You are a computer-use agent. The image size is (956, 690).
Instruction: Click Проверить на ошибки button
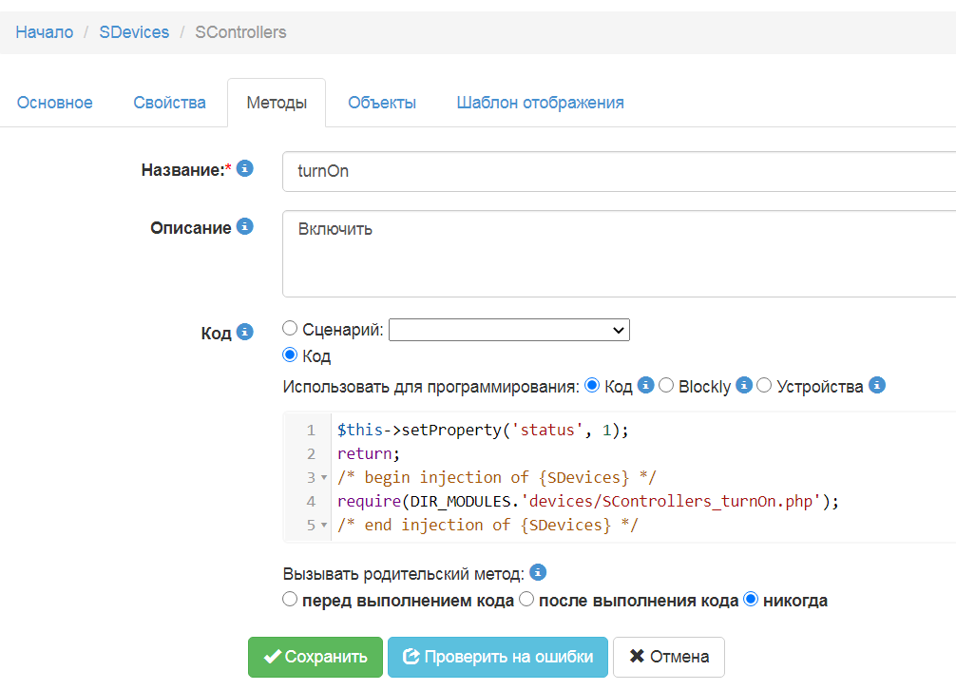[497, 657]
